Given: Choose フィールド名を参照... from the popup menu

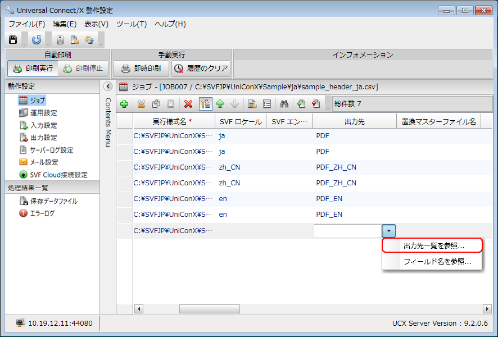Looking at the screenshot, I should coord(432,262).
